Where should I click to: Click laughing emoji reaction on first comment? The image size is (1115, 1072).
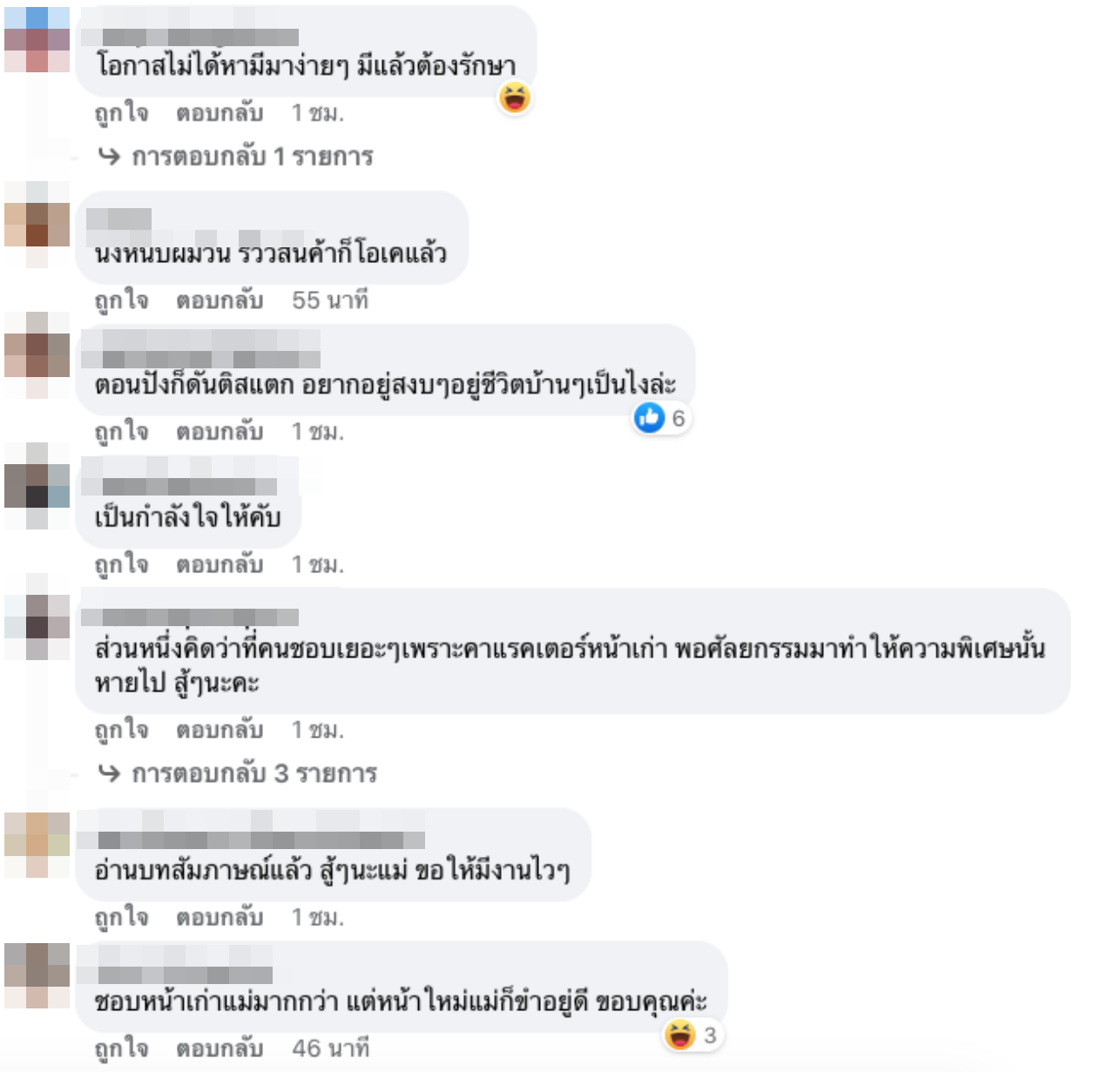tap(515, 98)
